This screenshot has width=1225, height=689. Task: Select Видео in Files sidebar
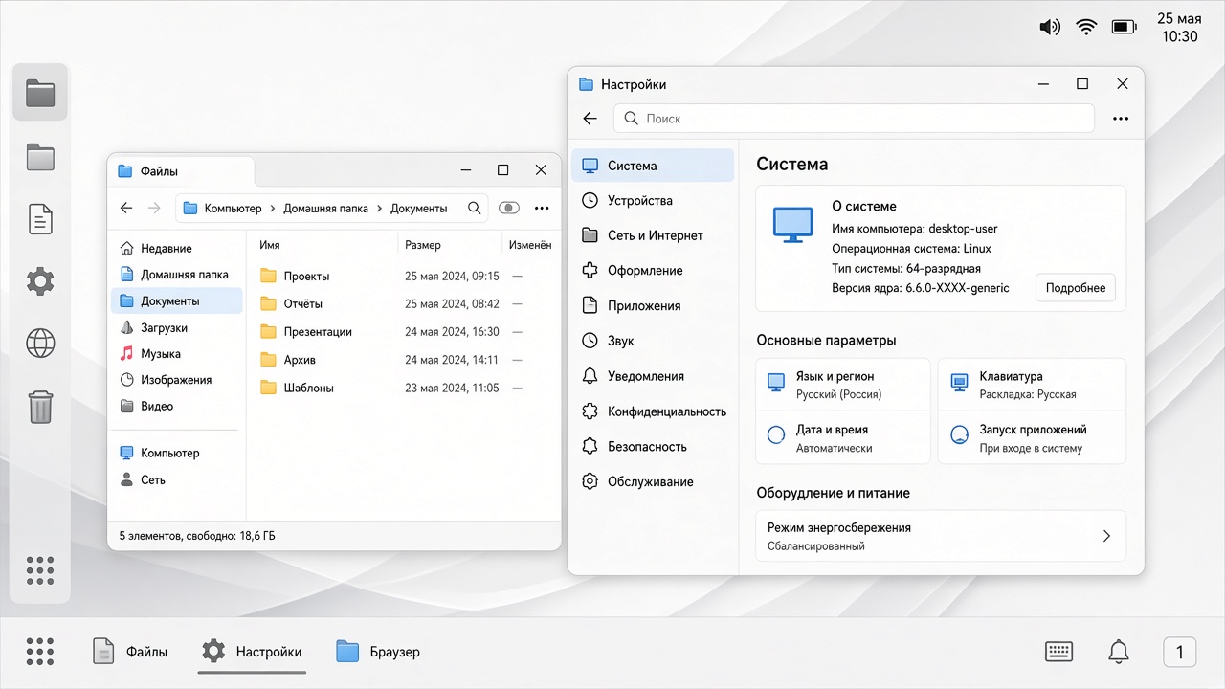177,406
